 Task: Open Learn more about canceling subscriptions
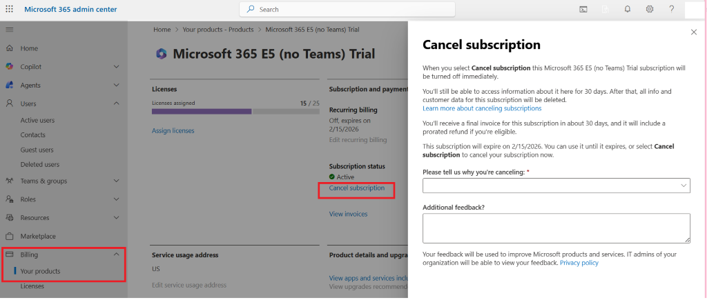pyautogui.click(x=482, y=108)
